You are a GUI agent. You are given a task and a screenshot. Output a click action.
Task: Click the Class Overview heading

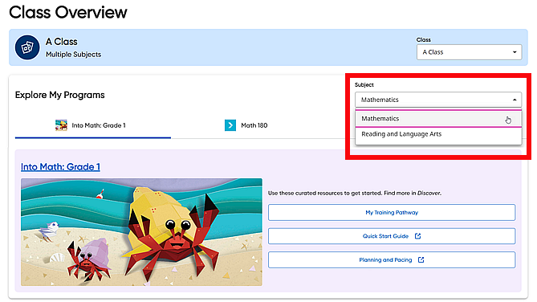[67, 12]
